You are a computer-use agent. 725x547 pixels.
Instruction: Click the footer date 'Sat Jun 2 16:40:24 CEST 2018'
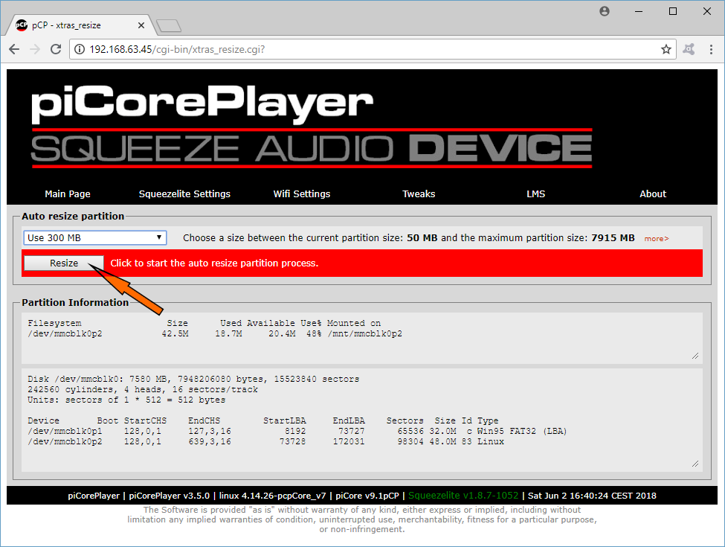pyautogui.click(x=592, y=496)
